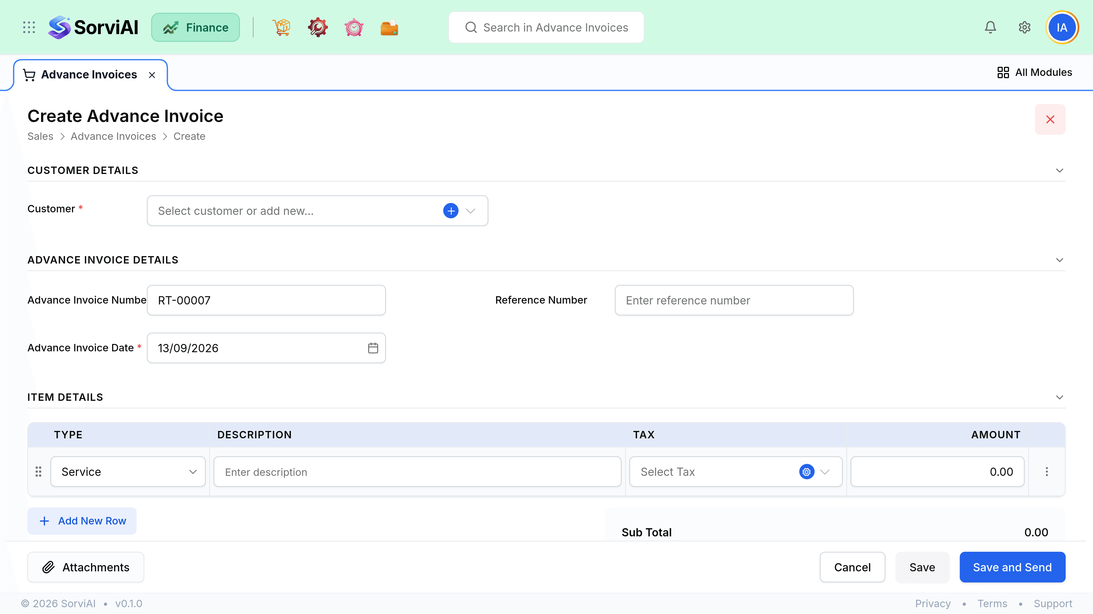This screenshot has height=614, width=1093.
Task: Expand the tax dropdown chevron
Action: coord(824,472)
